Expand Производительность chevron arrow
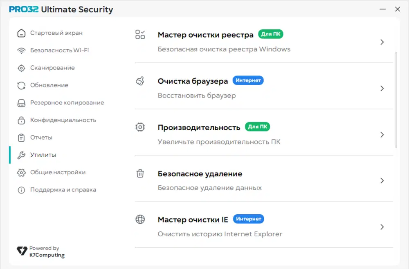The height and width of the screenshot is (269, 409). coord(382,135)
